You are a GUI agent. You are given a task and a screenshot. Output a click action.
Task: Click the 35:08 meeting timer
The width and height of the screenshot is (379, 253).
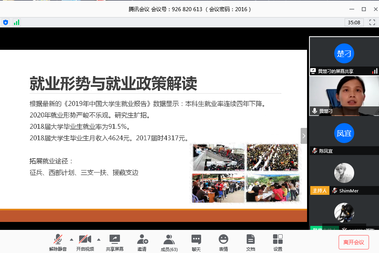(x=354, y=23)
